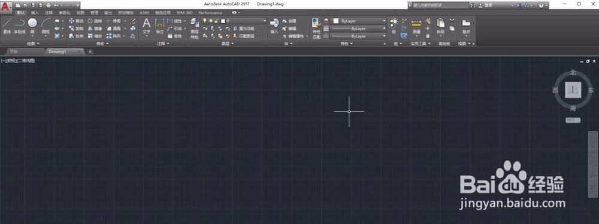Click the erase pencil icon in 修改 panel
599x224 pixels.
click(x=133, y=21)
